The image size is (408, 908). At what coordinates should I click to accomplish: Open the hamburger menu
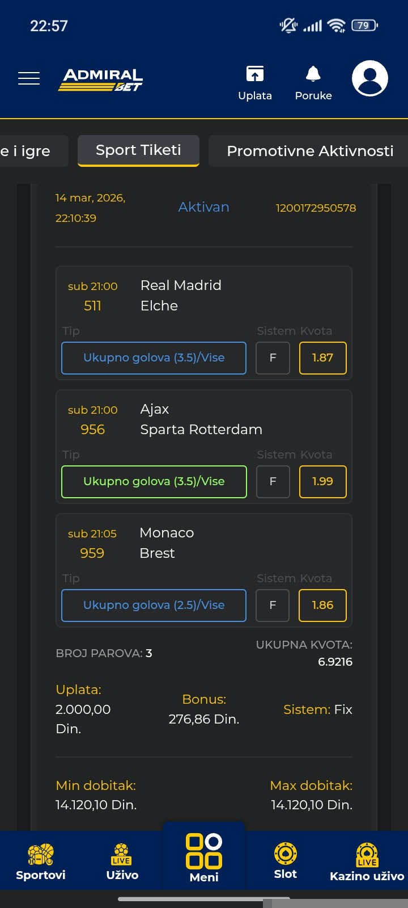(x=29, y=78)
